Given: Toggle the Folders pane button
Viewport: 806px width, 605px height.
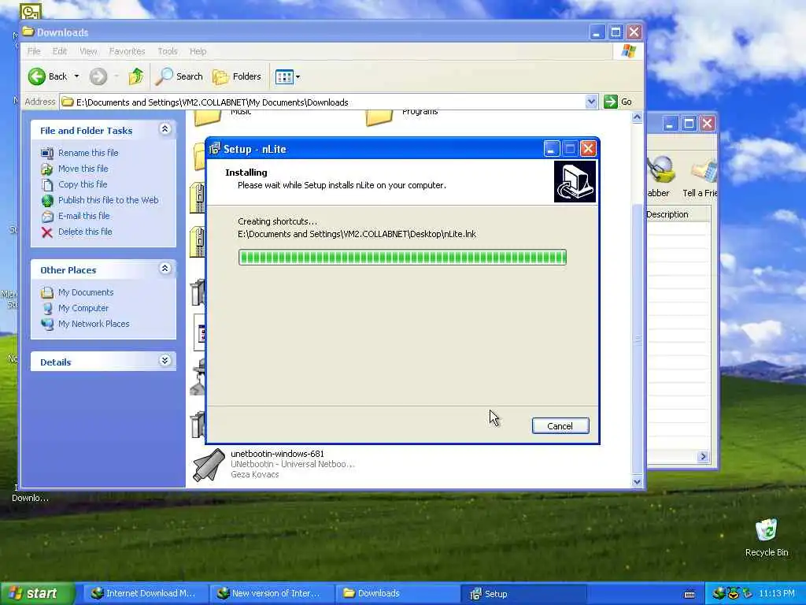Looking at the screenshot, I should 237,76.
